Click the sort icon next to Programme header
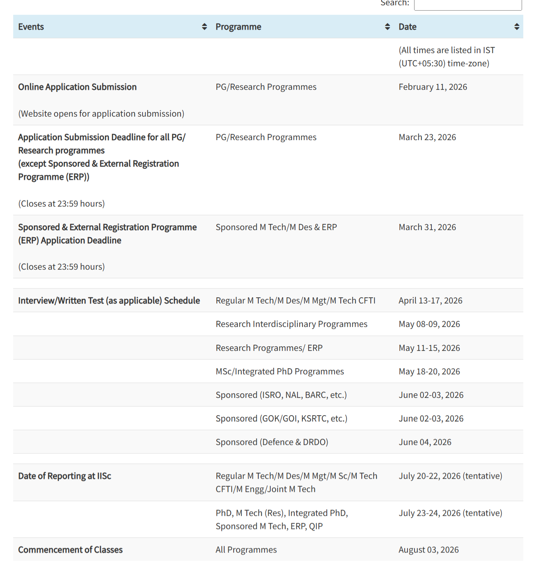 click(387, 26)
